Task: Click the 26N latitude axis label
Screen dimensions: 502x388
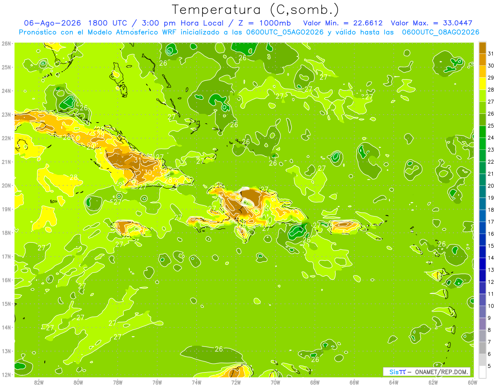Action: tap(6, 44)
